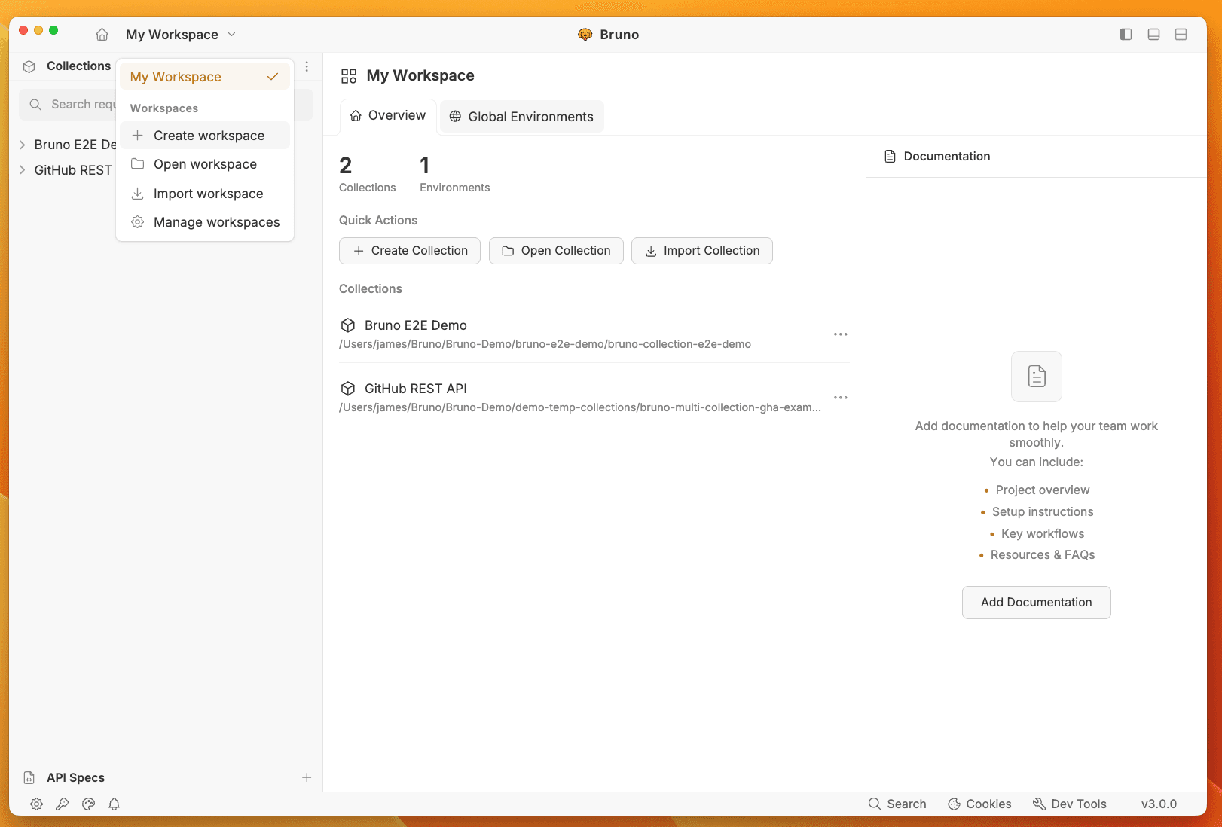The image size is (1222, 827).
Task: Open settings via the gear icon
Action: (36, 804)
